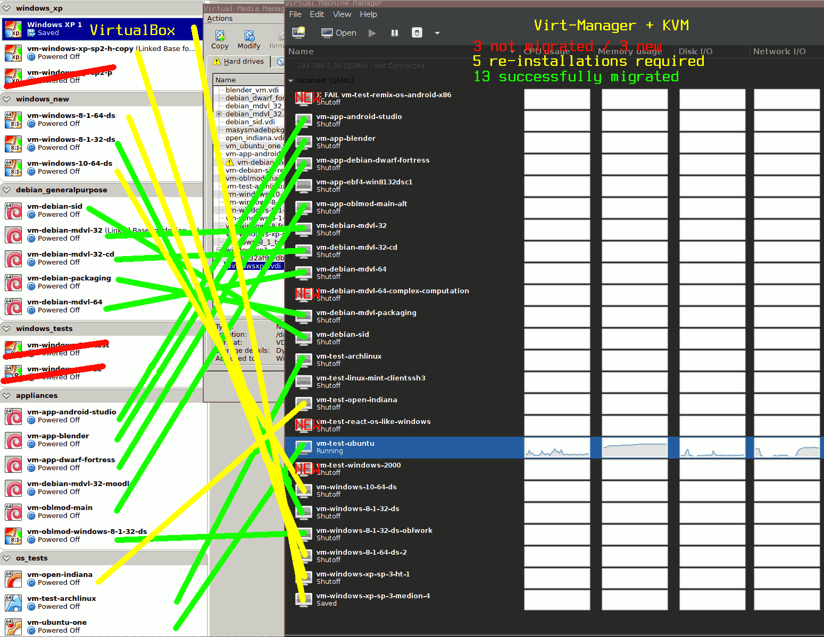Collapse the debian_generalpurpose group

click(7, 190)
